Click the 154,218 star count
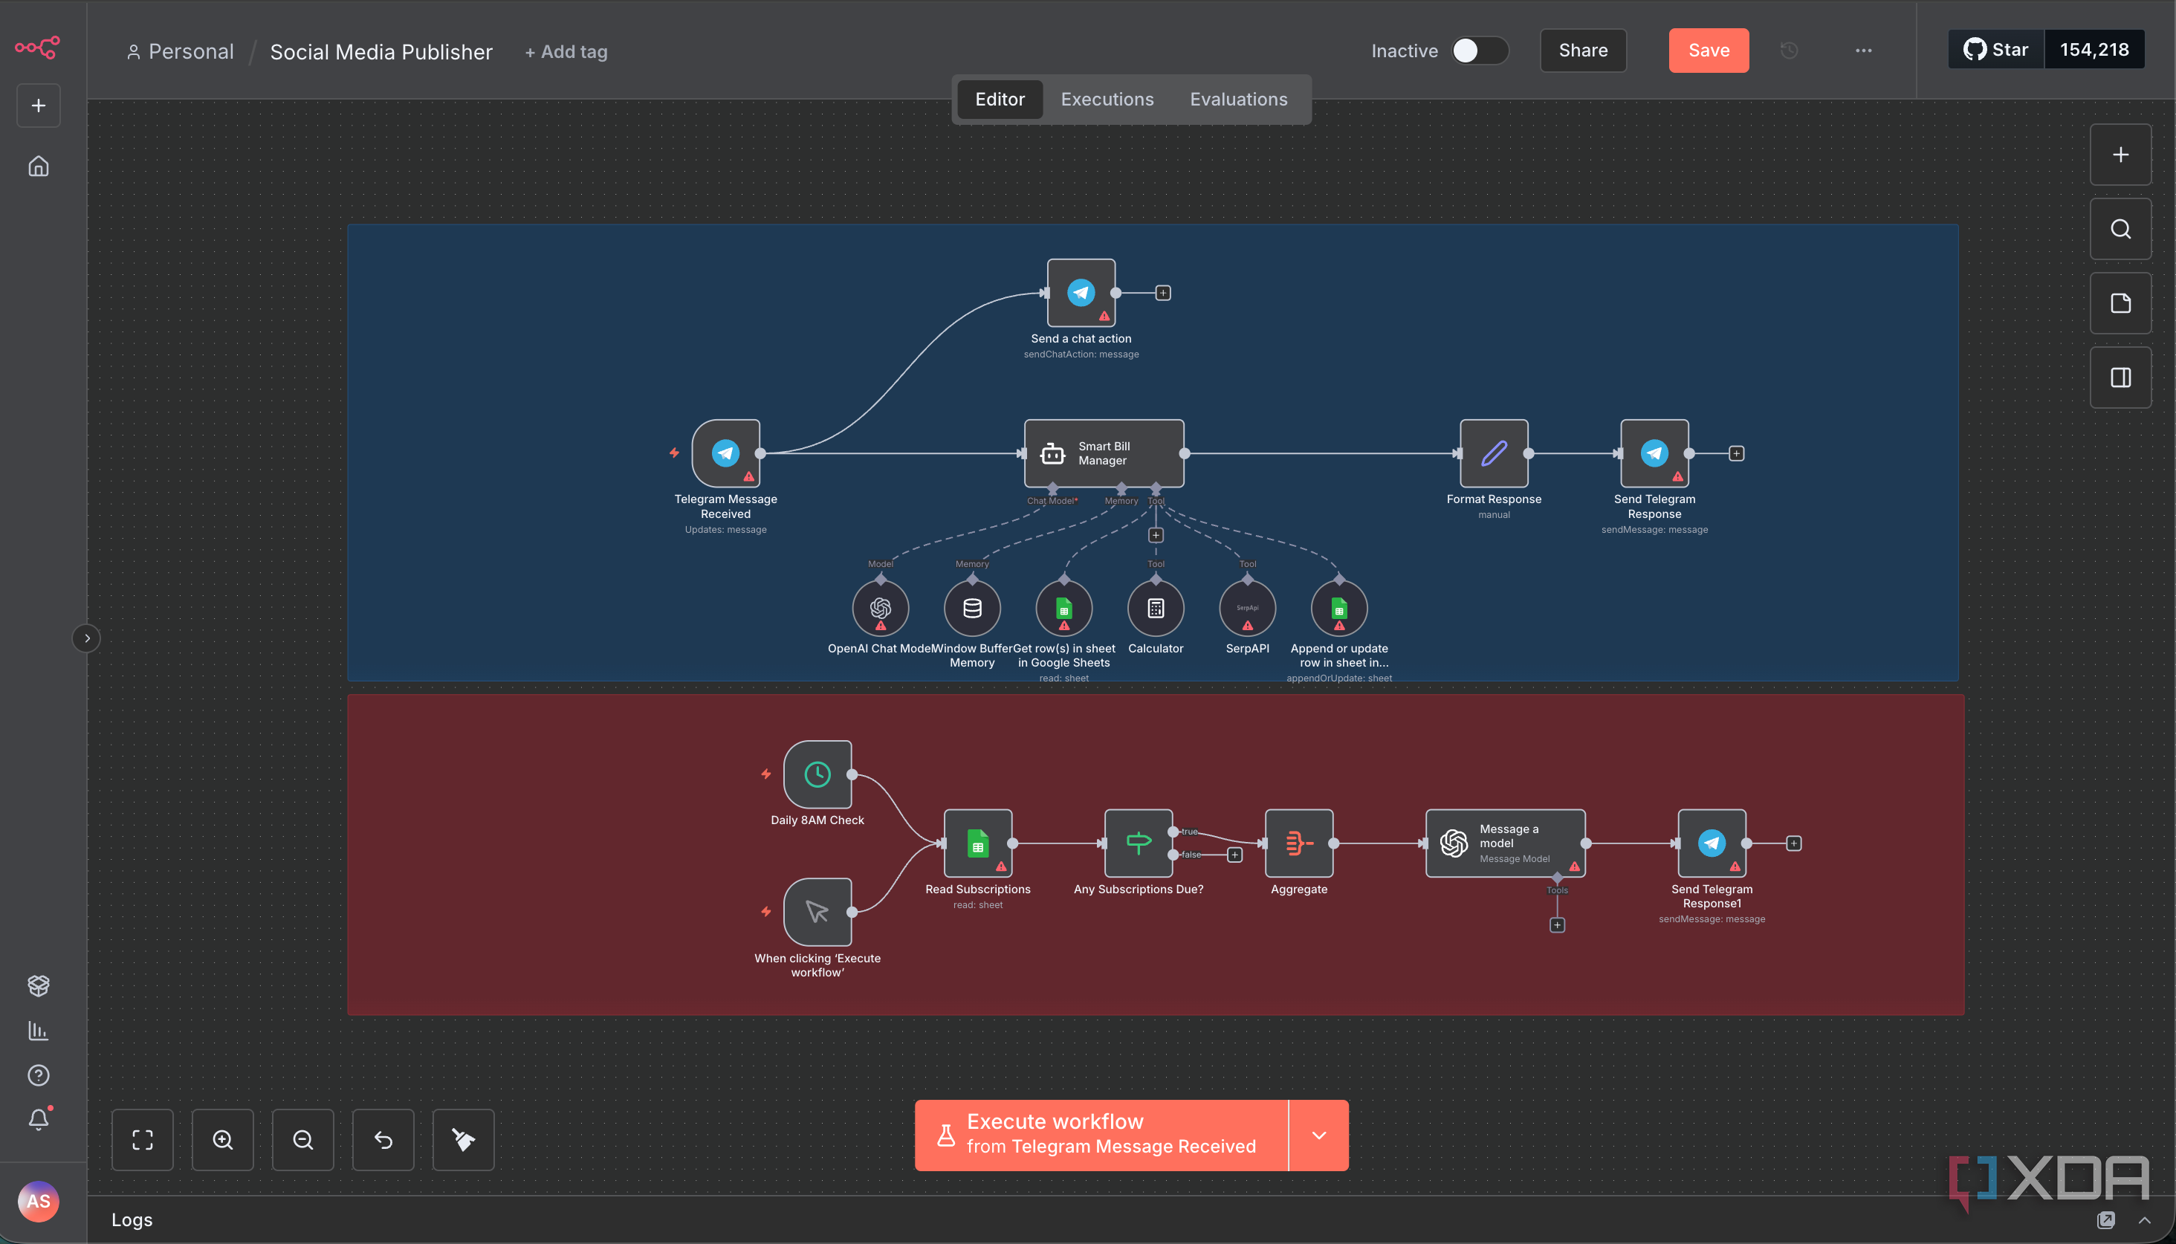The width and height of the screenshot is (2176, 1244). click(2094, 50)
